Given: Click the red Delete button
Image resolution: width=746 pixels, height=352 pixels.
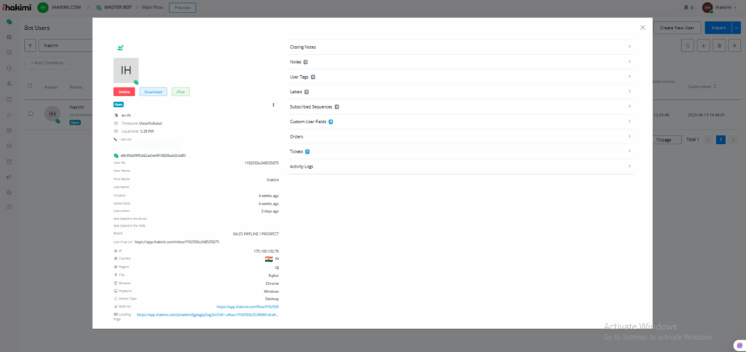Looking at the screenshot, I should pos(124,92).
